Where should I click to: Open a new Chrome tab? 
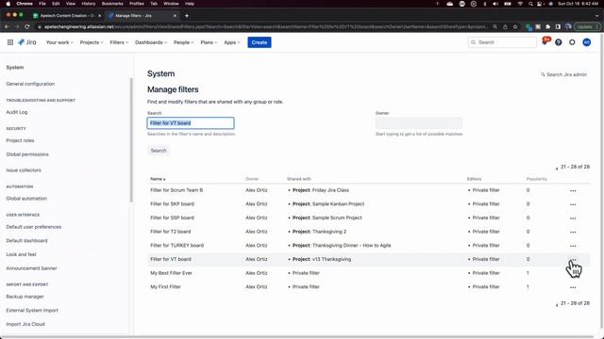point(187,15)
